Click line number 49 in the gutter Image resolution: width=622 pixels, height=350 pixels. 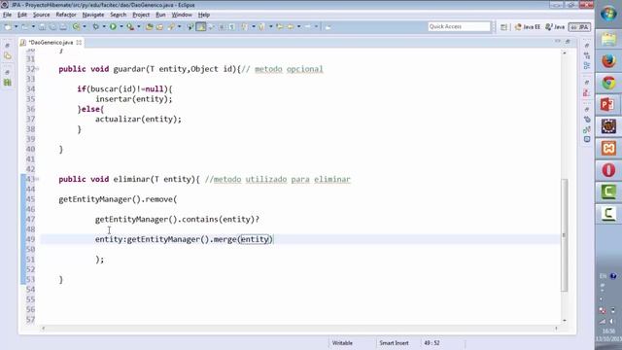tap(30, 239)
